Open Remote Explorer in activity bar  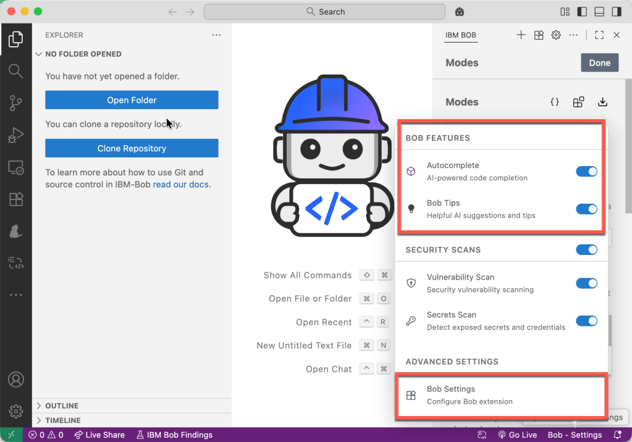(16, 167)
